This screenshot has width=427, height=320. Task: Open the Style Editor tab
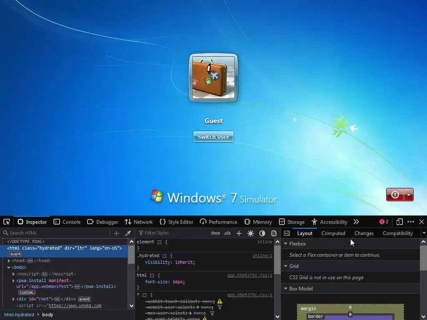[x=176, y=222]
